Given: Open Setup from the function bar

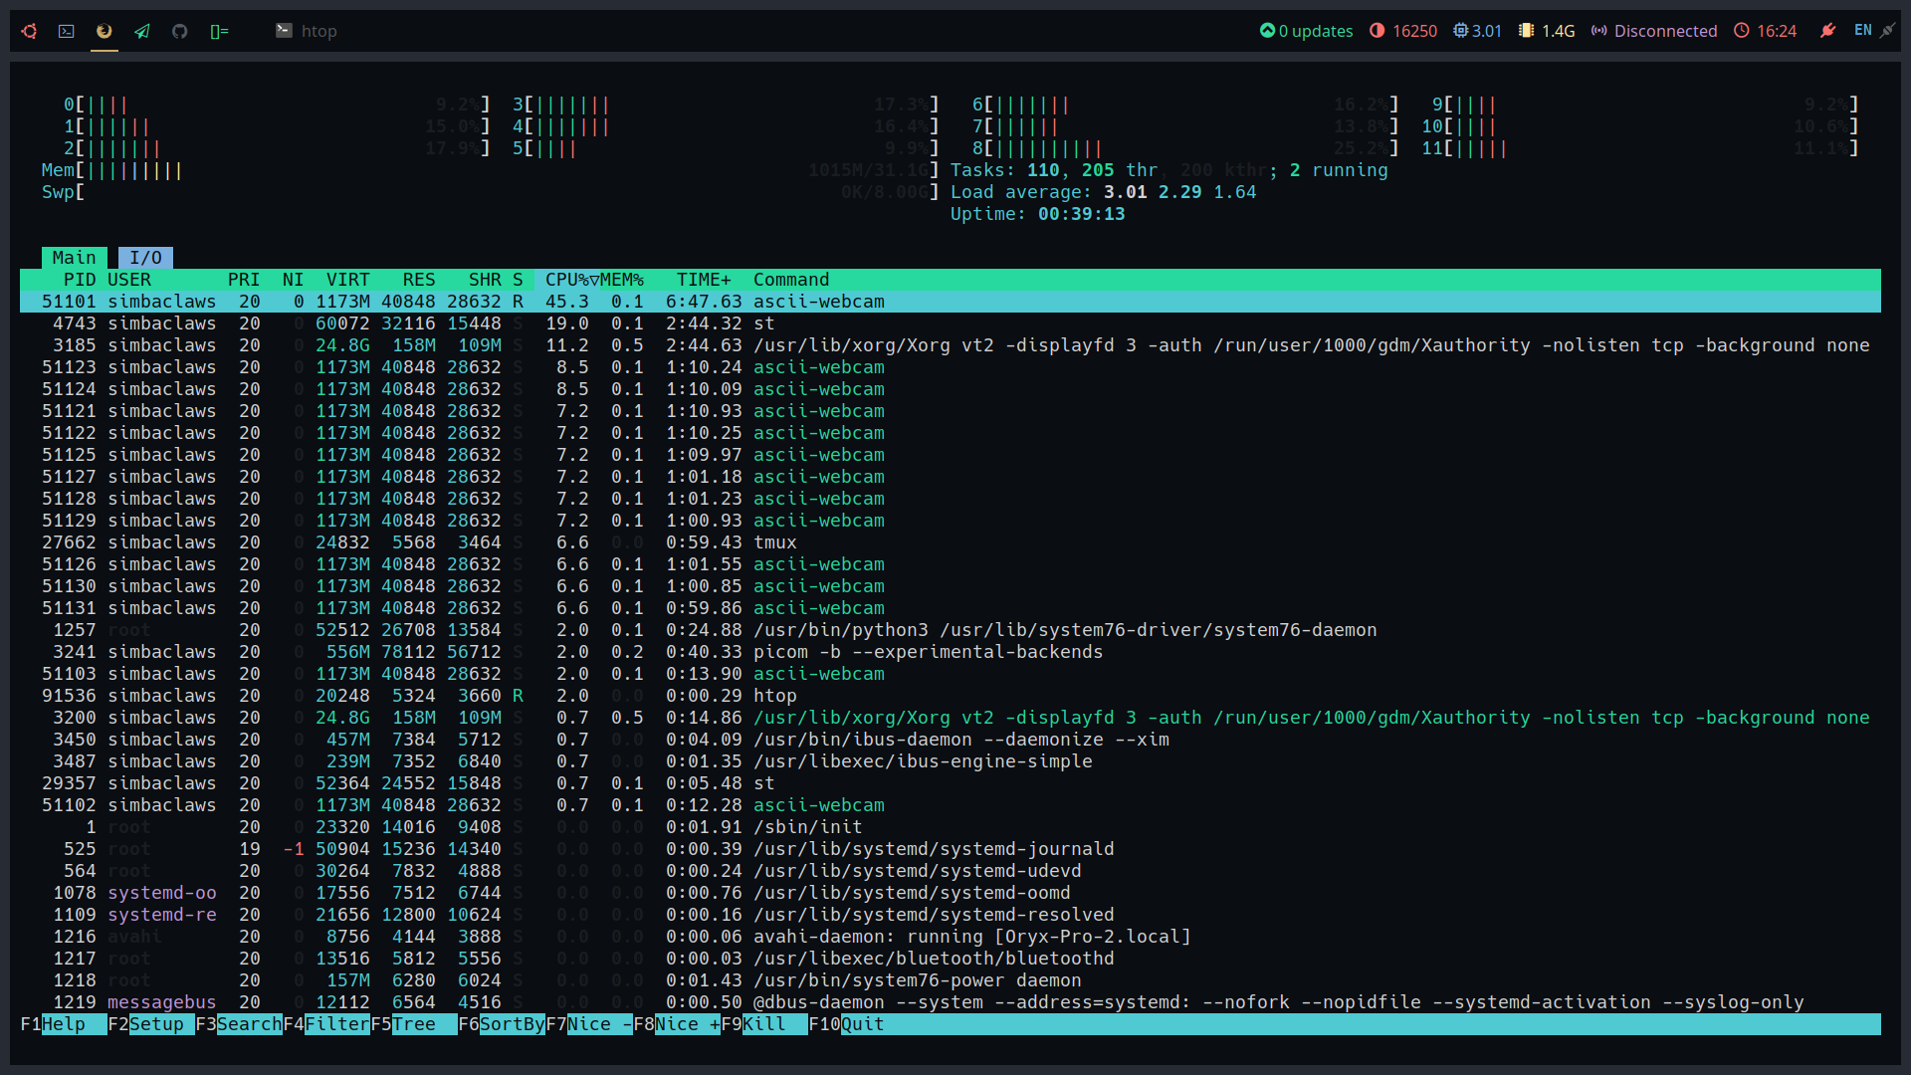Looking at the screenshot, I should 156,1024.
